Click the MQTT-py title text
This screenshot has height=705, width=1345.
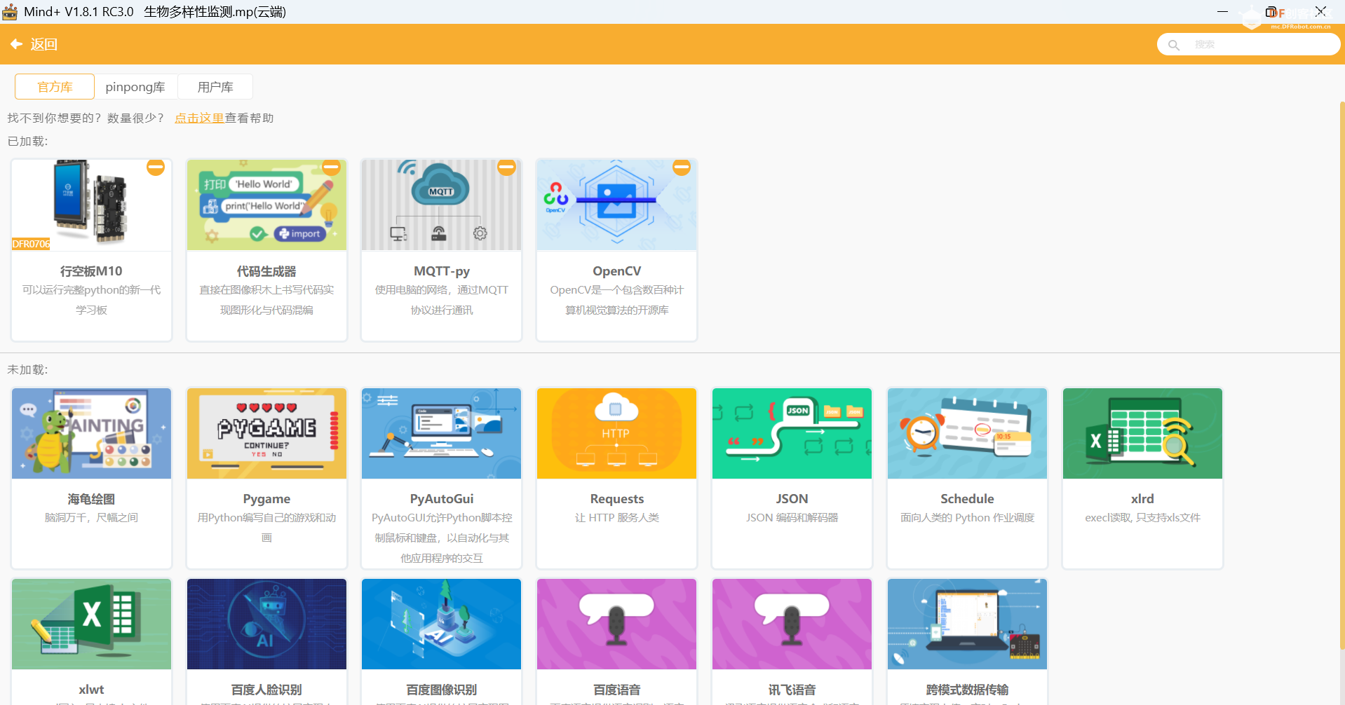pos(442,271)
